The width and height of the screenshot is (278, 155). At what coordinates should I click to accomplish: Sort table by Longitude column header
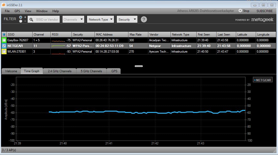click(x=266, y=35)
